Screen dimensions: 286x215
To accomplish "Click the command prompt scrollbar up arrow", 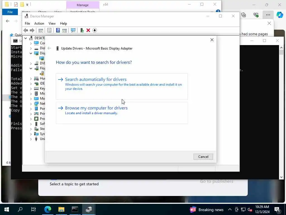I will point(281,48).
